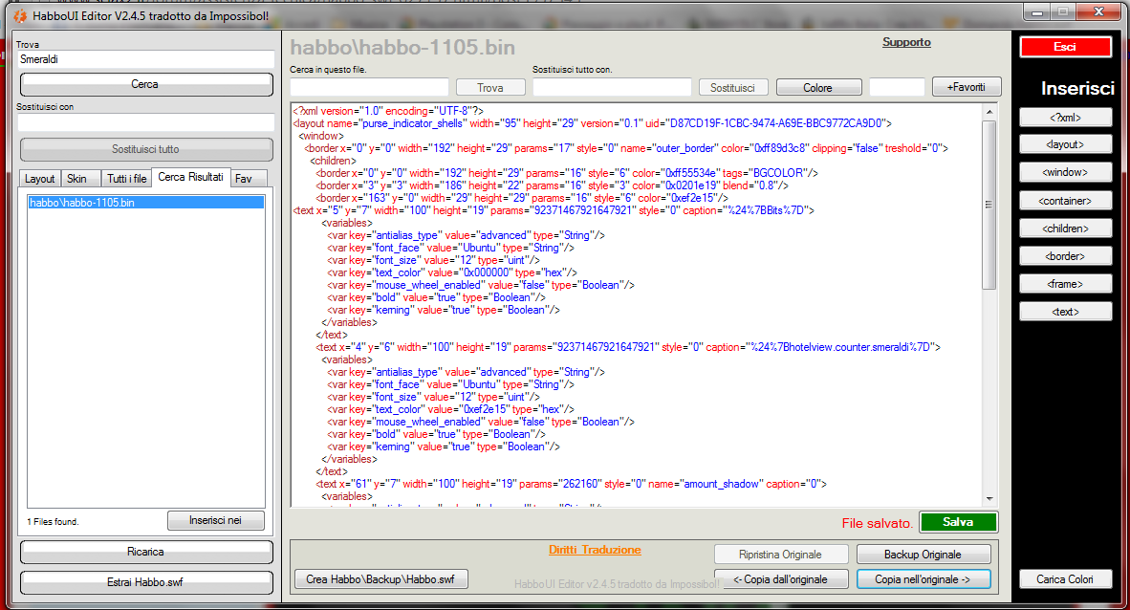Screen dimensions: 1130x610
Task: Click the Cerca search button
Action: (x=146, y=84)
